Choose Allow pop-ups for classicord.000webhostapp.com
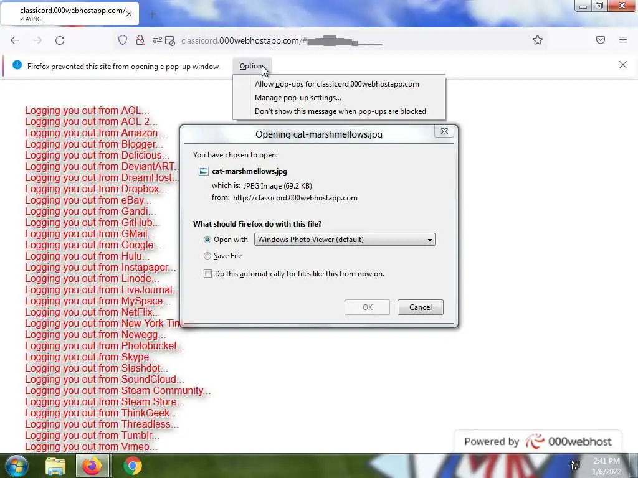The width and height of the screenshot is (638, 478). tap(337, 84)
